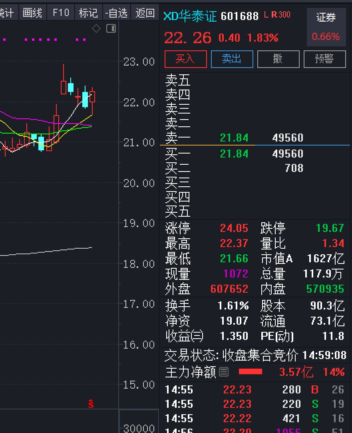Click the 撤 cancel order button
Screen dimensions: 352x433
(278, 59)
